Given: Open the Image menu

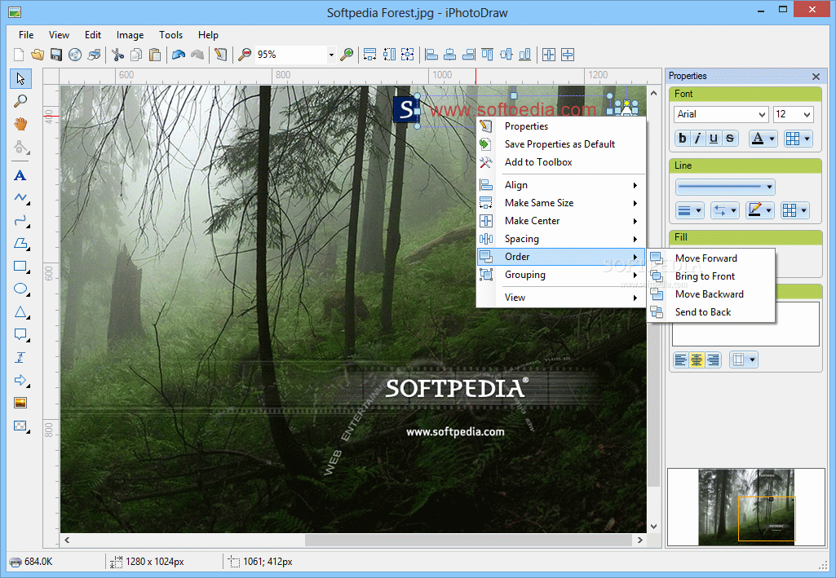Looking at the screenshot, I should (x=130, y=34).
